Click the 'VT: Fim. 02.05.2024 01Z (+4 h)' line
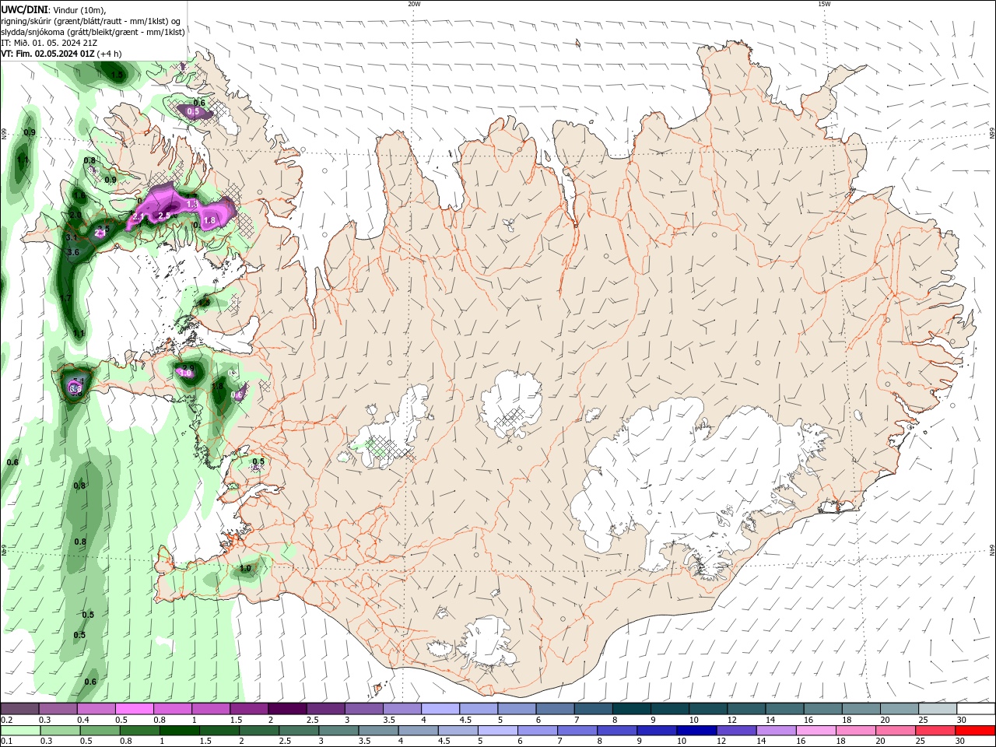Viewport: 996px width, 747px height. tap(61, 54)
